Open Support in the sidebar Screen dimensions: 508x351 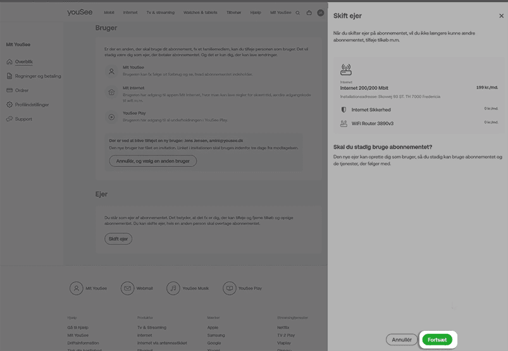[x=23, y=119]
